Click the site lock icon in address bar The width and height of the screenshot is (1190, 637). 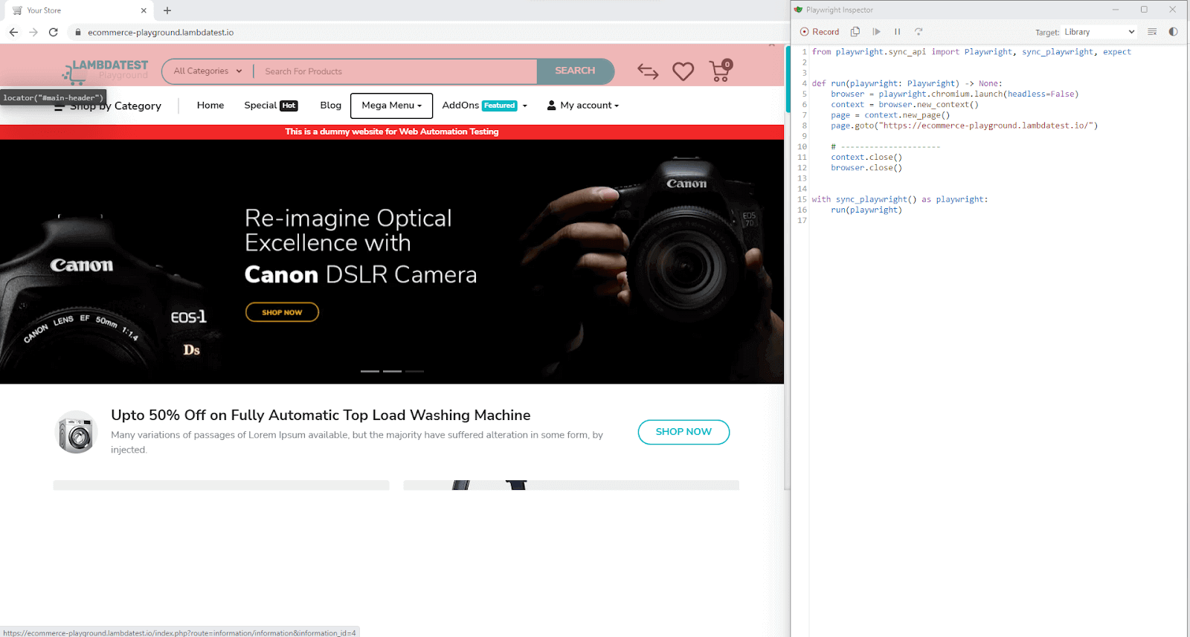click(78, 32)
